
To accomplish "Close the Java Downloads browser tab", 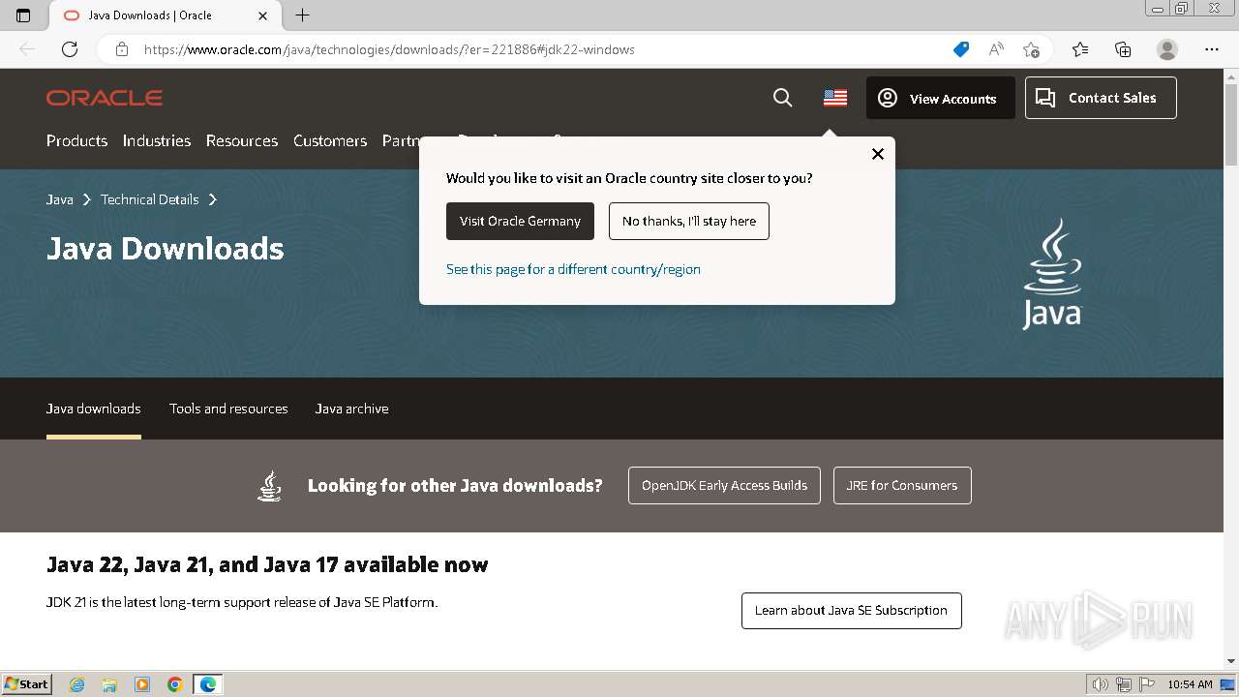I will 263,15.
